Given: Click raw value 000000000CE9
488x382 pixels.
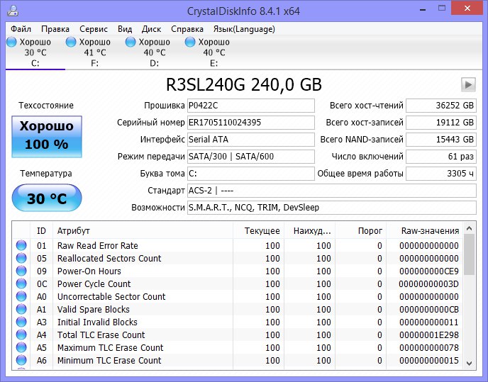Looking at the screenshot, I should [429, 271].
